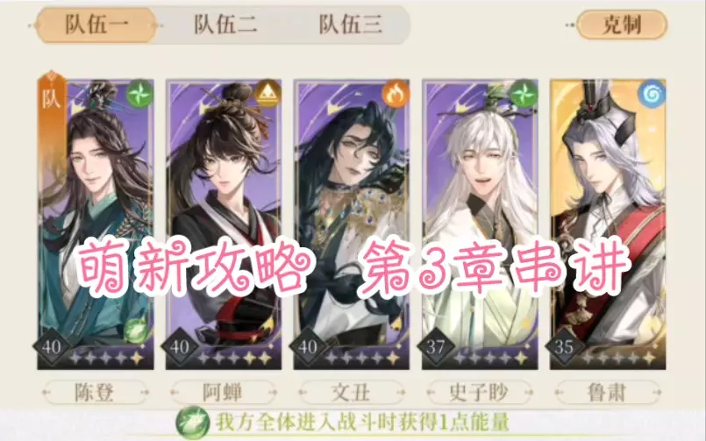The height and width of the screenshot is (441, 706).
Task: Click the 陈登 name label
Action: point(95,393)
